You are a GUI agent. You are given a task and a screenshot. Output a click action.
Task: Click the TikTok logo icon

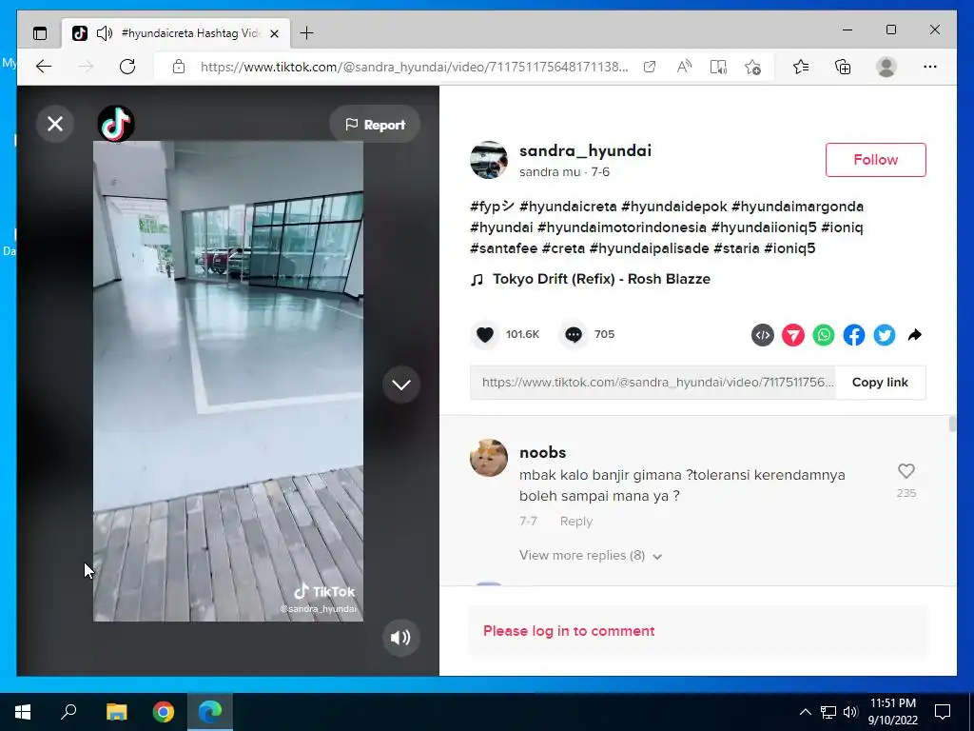pos(116,124)
